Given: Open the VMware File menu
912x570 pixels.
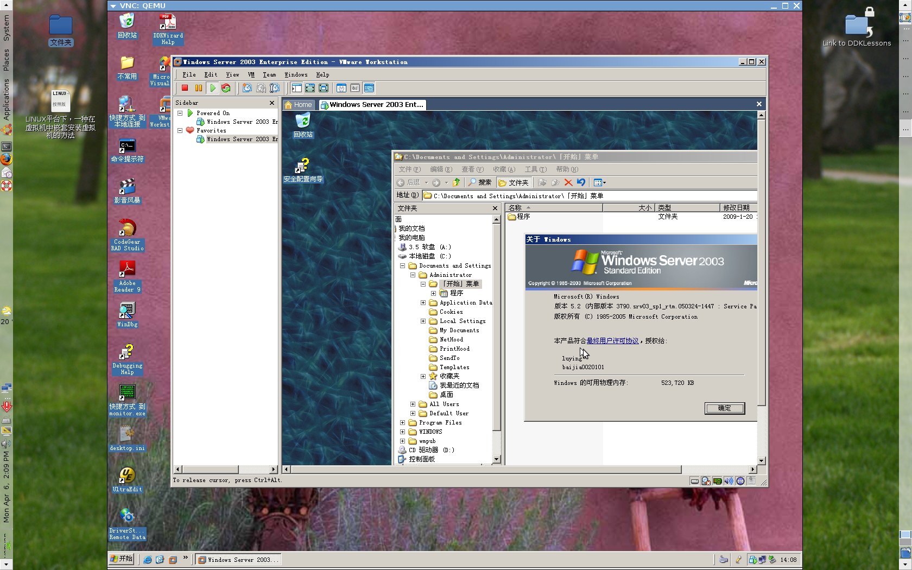Looking at the screenshot, I should (189, 75).
